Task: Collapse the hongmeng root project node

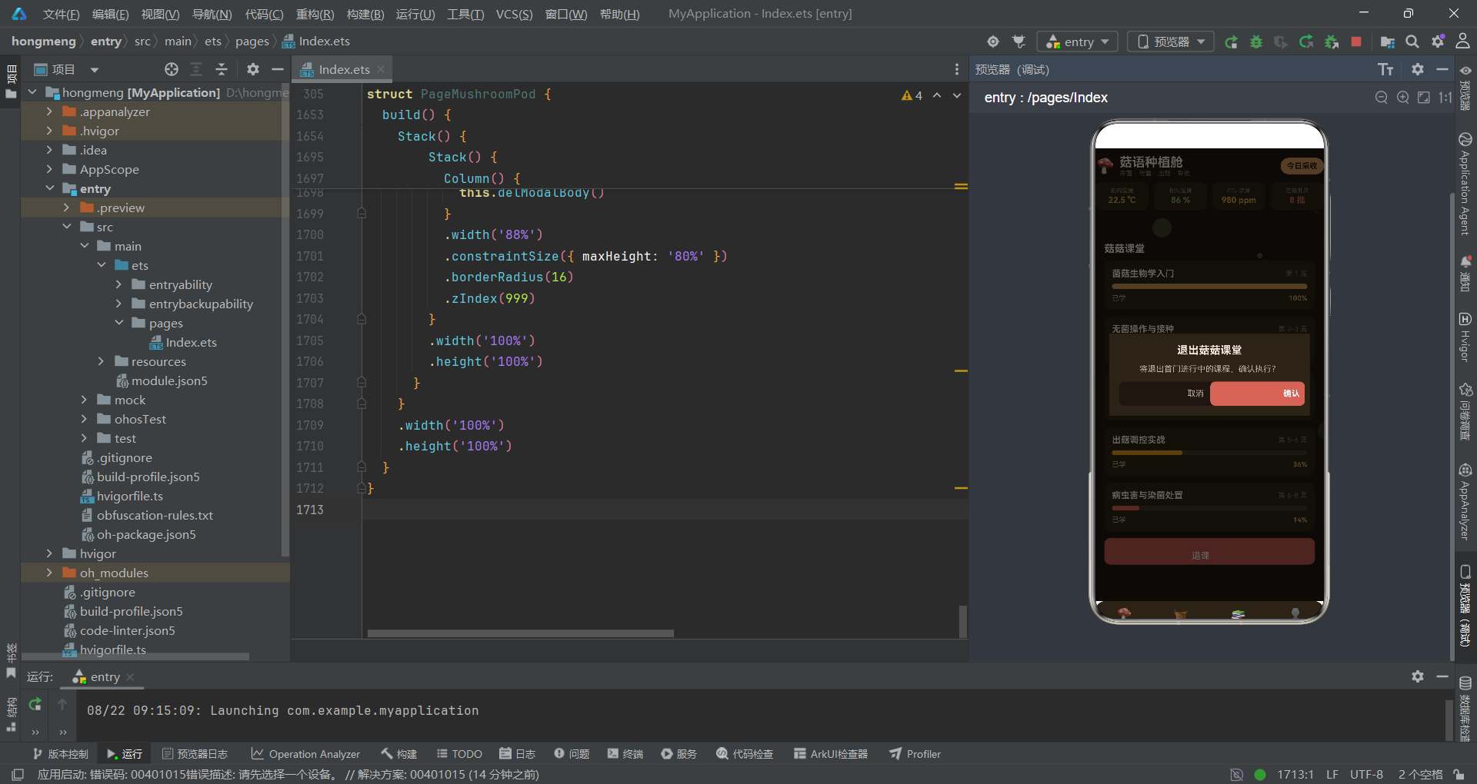Action: coord(32,92)
